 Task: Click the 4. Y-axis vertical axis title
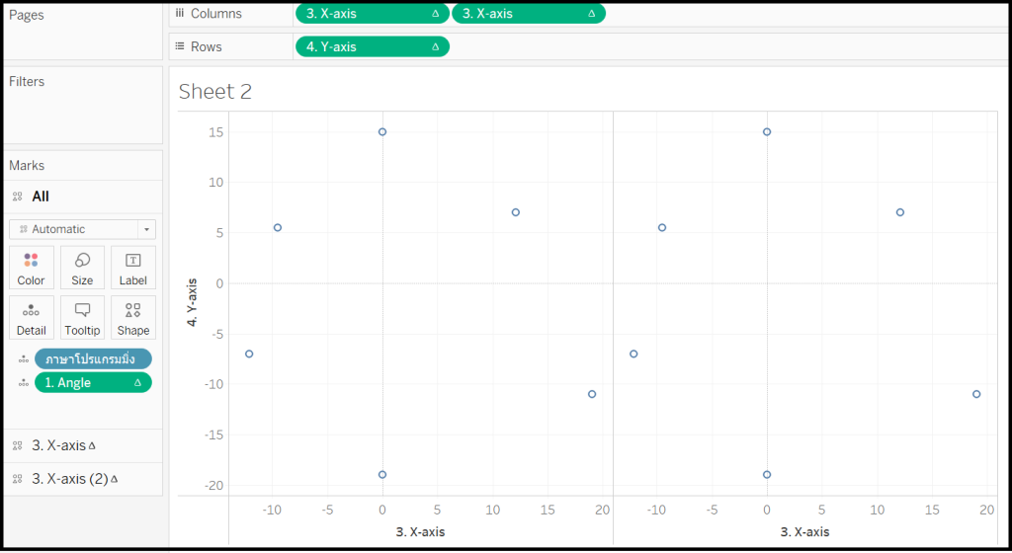tap(193, 303)
